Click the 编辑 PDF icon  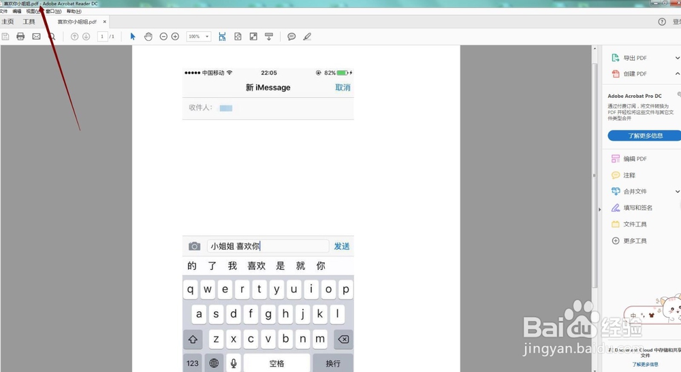tap(616, 158)
